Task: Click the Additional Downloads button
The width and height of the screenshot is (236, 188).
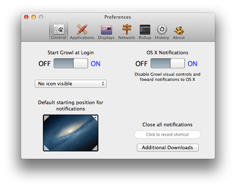Action: [x=168, y=147]
